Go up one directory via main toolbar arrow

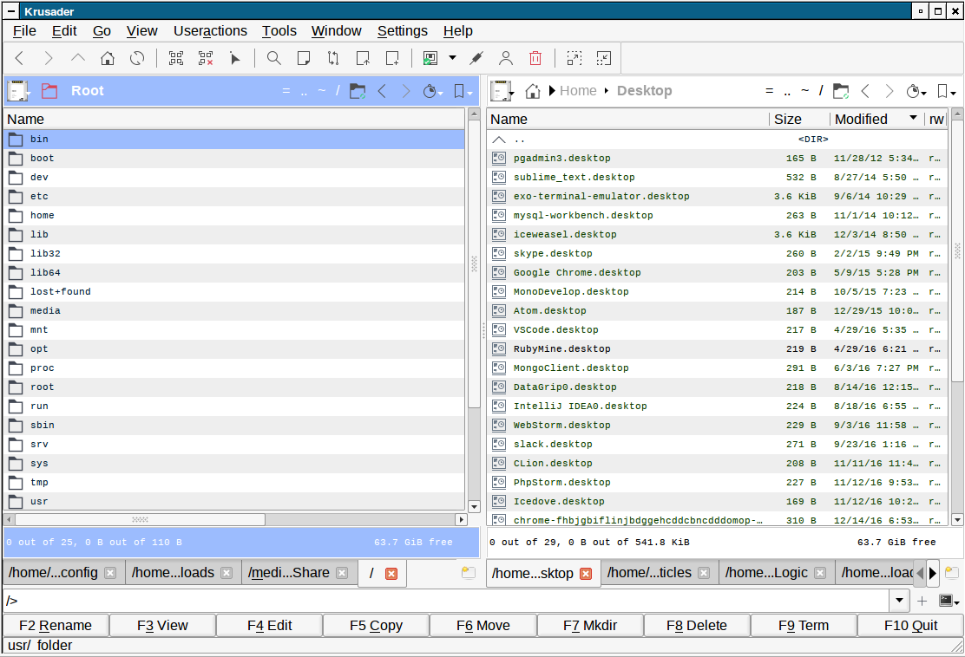tap(78, 58)
